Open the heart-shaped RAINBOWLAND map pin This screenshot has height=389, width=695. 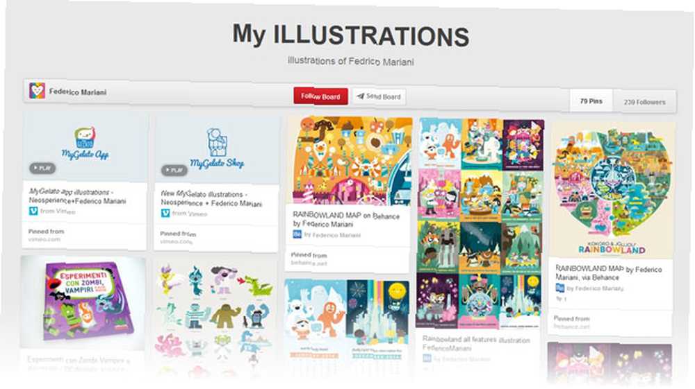[x=612, y=191]
